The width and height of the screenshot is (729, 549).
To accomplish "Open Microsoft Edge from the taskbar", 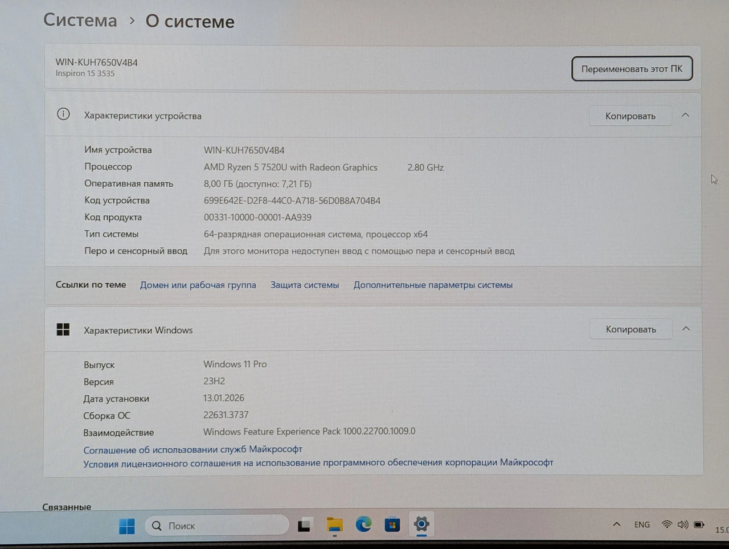I will point(363,525).
